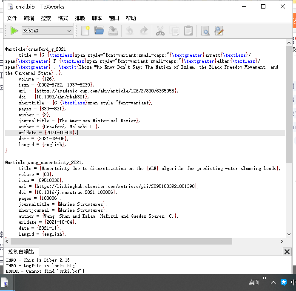Click the @article{wang_uncertainty_2021 entry key

44,163
